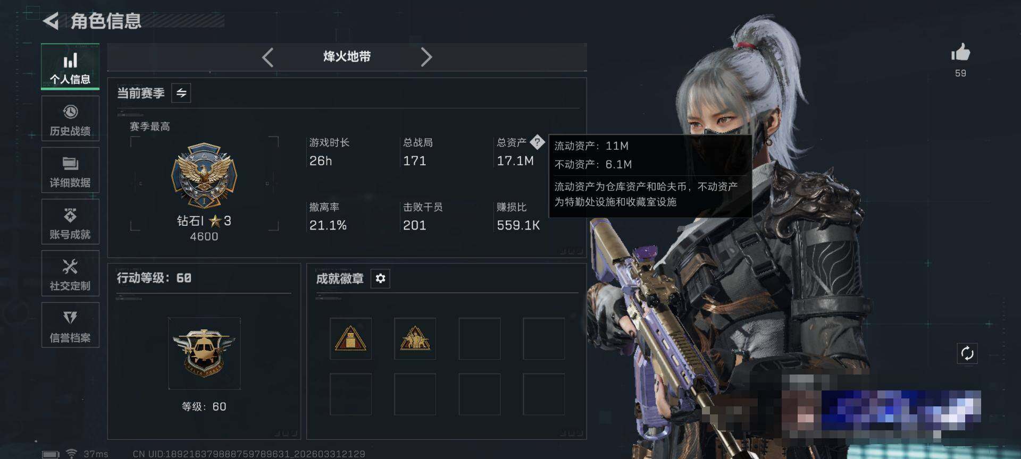
Task: Click the third empty badge slot
Action: click(x=480, y=338)
